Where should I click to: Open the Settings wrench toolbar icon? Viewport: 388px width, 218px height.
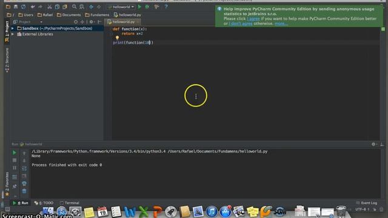[156, 7]
